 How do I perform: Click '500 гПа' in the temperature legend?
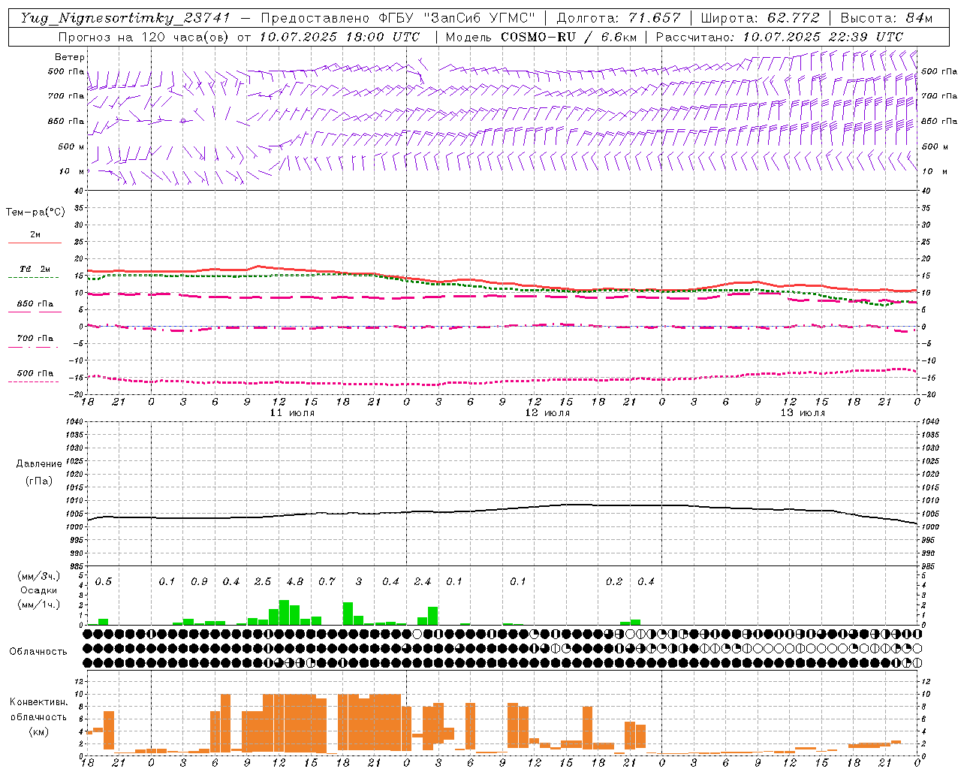click(35, 373)
